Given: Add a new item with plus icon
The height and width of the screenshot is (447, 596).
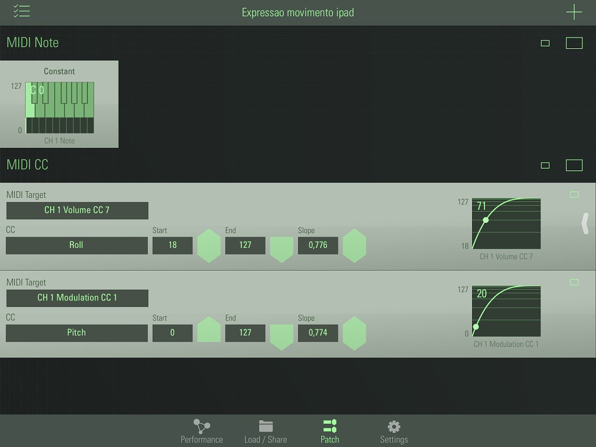Looking at the screenshot, I should [x=573, y=12].
